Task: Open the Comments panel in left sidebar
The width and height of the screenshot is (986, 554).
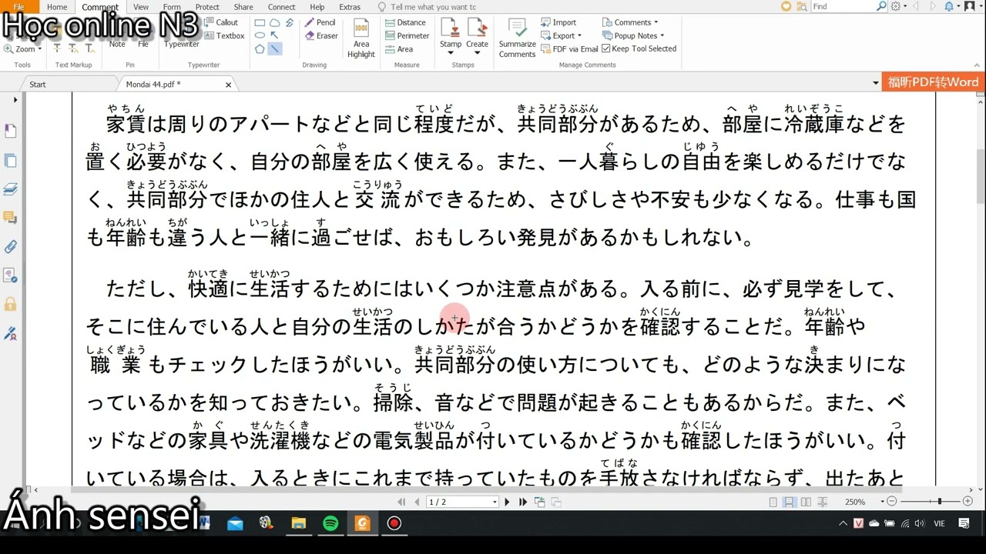Action: (10, 218)
